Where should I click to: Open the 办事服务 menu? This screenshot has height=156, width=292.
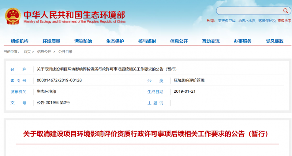point(243,41)
